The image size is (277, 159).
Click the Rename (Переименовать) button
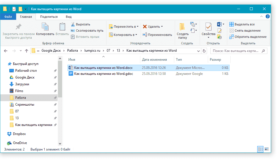pos(157,35)
